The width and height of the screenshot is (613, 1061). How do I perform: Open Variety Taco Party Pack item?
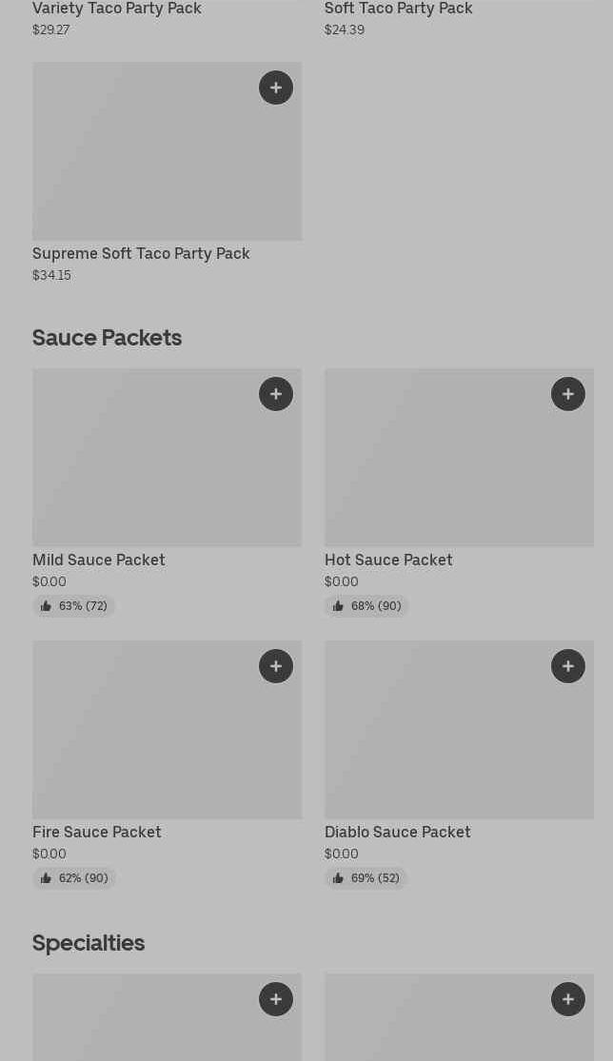pos(117,10)
